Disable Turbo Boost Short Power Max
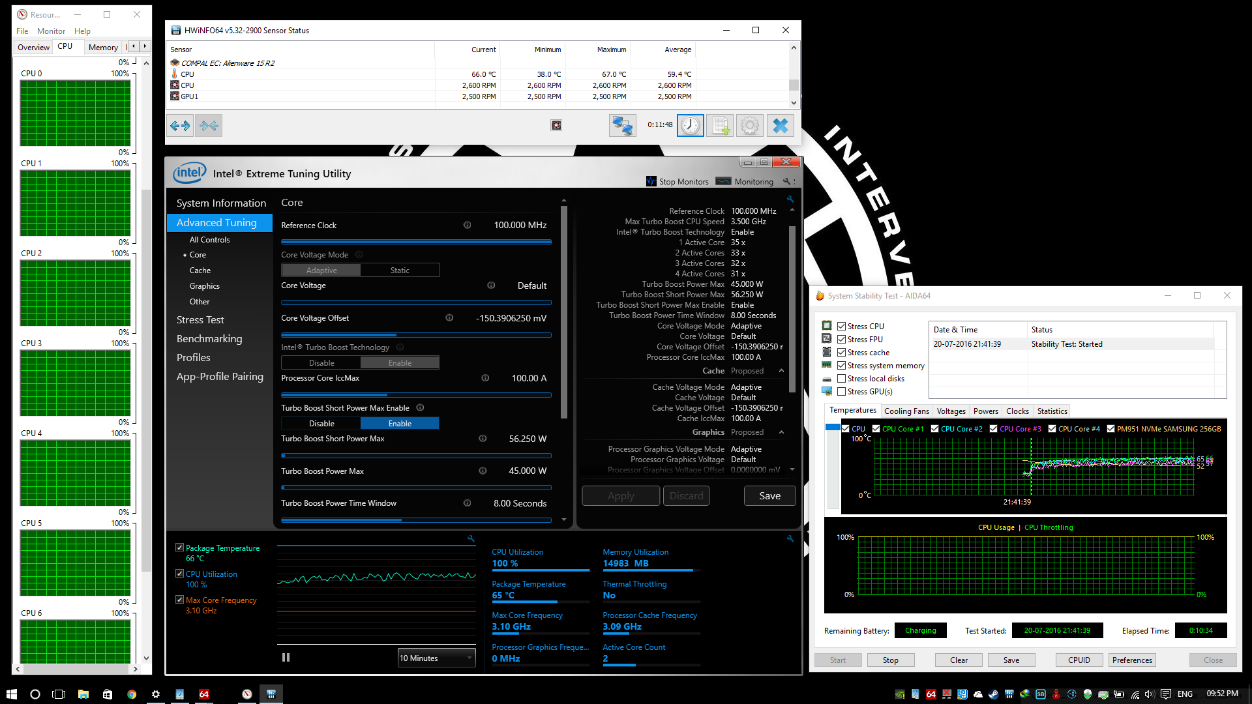Viewport: 1252px width, 704px height. (321, 424)
